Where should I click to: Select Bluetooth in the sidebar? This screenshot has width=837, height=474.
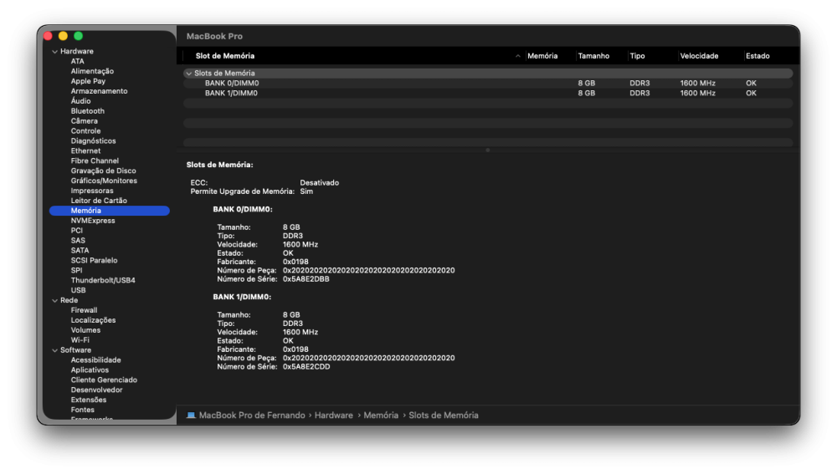click(x=88, y=111)
